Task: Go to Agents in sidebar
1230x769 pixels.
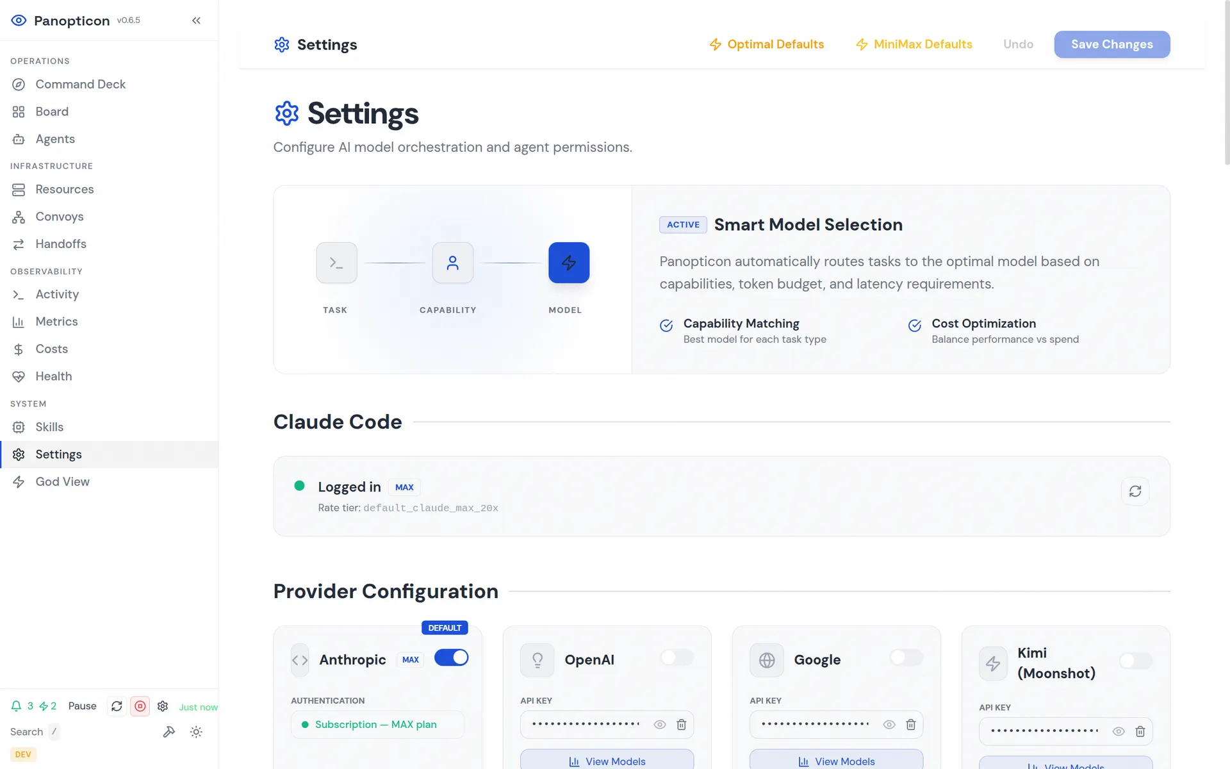Action: (x=109, y=139)
